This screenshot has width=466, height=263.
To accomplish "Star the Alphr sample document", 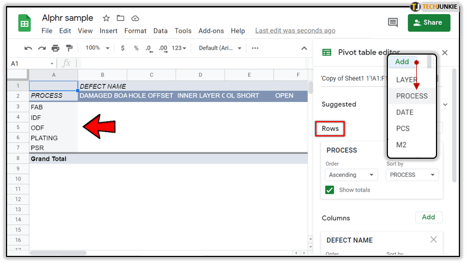I will click(x=107, y=19).
